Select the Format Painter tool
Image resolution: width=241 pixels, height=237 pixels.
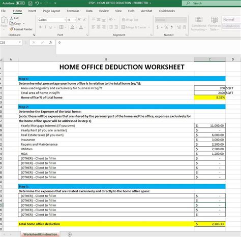[21, 29]
